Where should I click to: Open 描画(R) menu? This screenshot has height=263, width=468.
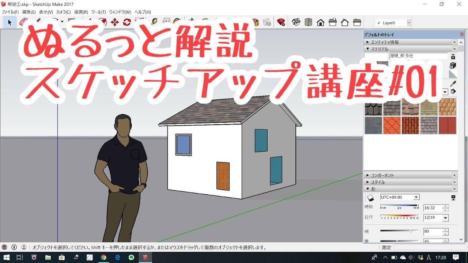pyautogui.click(x=81, y=12)
